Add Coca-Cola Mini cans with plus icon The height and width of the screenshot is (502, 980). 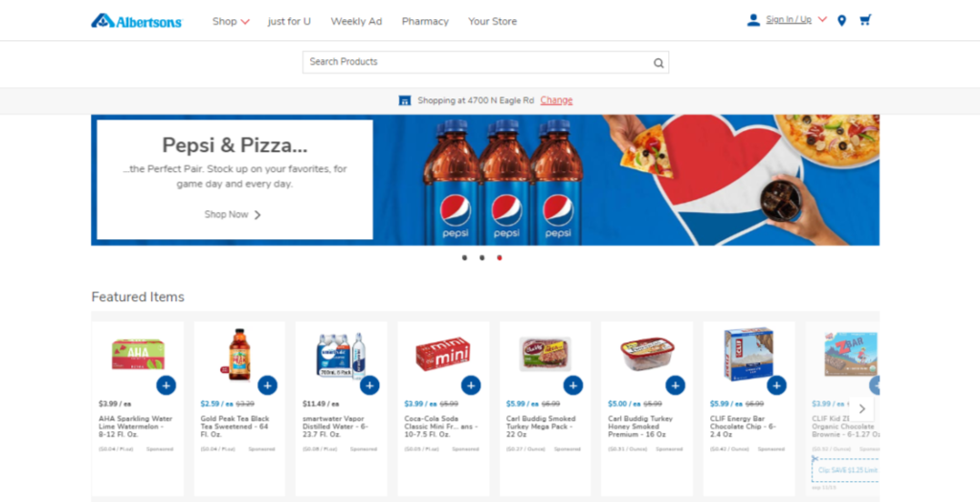tap(471, 385)
